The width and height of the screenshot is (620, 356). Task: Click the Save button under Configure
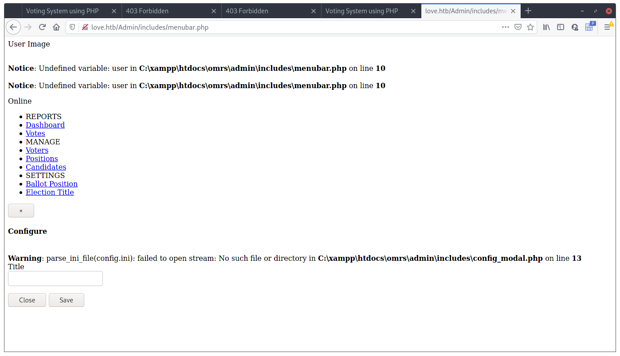coord(66,300)
